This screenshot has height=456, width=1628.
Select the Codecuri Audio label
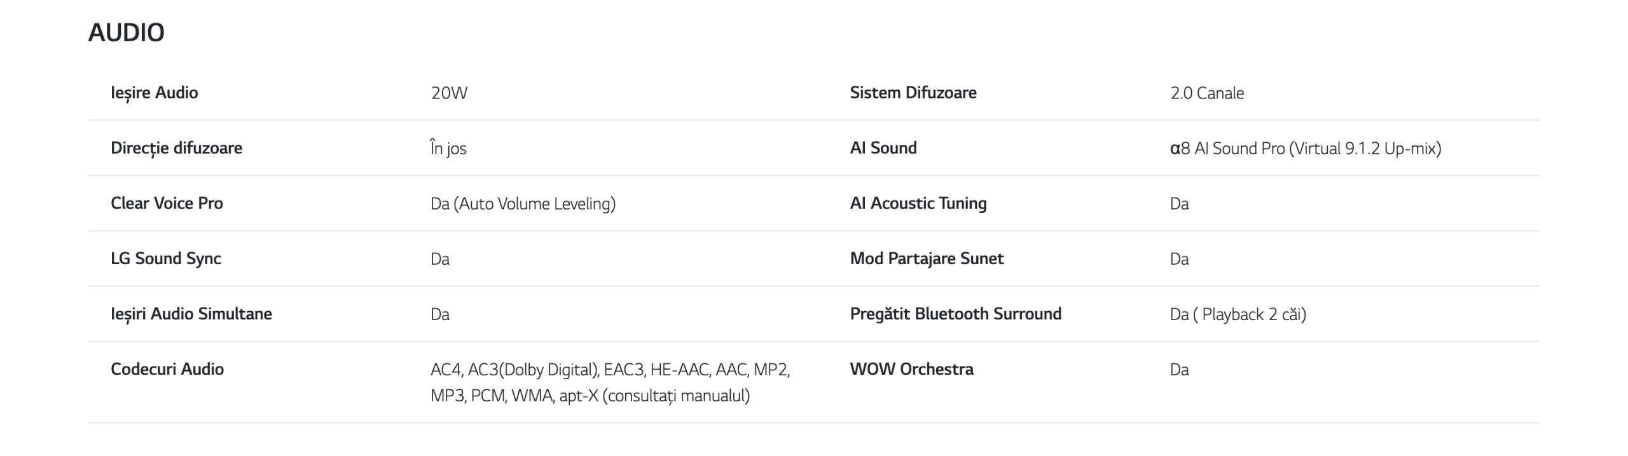click(167, 369)
